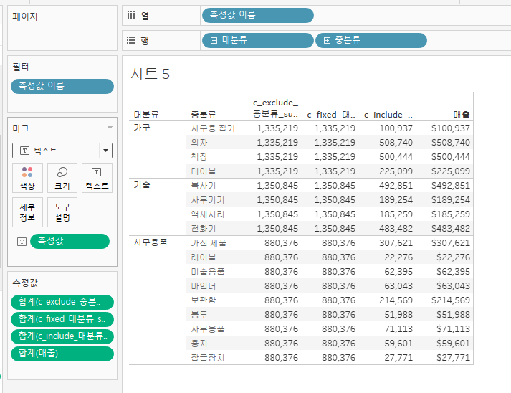Click the 매출 column header
Viewport: 511px width, 393px height.
tap(462, 115)
